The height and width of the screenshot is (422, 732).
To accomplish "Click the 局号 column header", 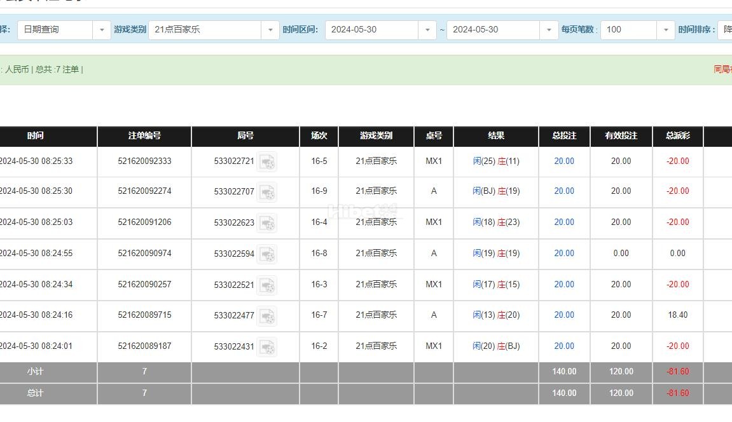I will (245, 136).
